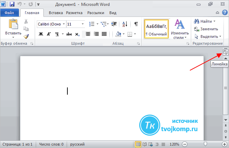Click next page double-arrow button
The image size is (229, 148).
[226, 137]
